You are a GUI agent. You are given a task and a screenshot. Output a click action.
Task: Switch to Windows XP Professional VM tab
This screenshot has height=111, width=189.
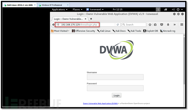(53, 5)
